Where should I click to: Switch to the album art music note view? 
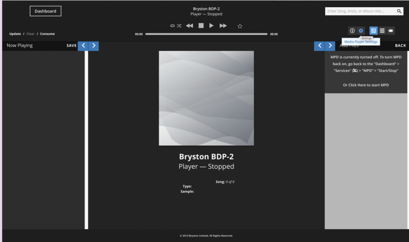373,31
